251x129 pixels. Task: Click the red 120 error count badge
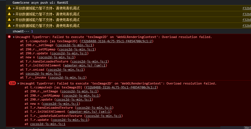pyautogui.click(x=12, y=83)
